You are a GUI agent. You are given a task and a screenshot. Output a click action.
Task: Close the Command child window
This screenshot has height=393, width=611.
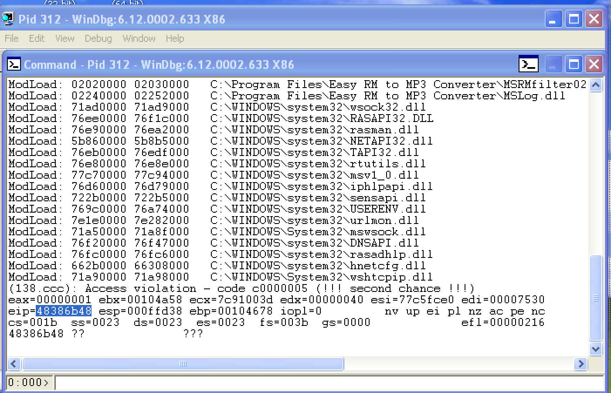pyautogui.click(x=594, y=64)
